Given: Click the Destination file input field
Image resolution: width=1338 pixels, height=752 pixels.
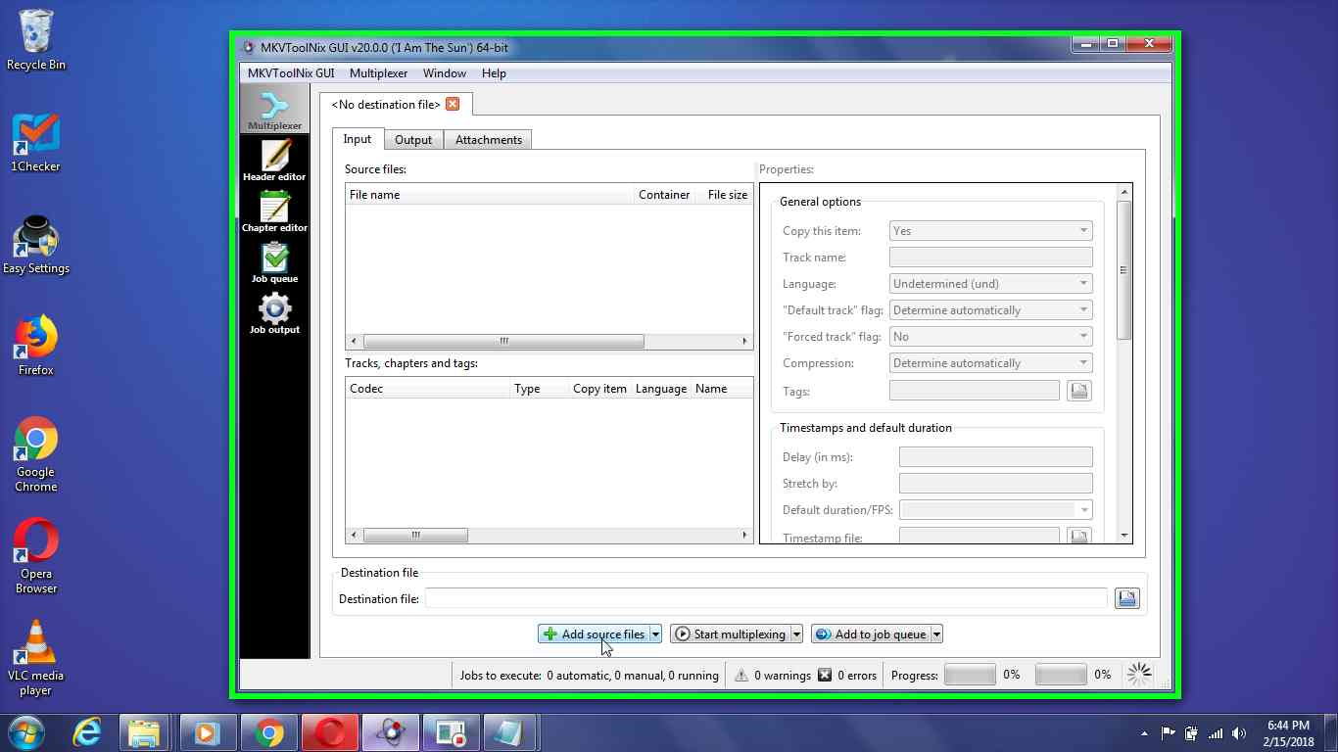Looking at the screenshot, I should (766, 598).
